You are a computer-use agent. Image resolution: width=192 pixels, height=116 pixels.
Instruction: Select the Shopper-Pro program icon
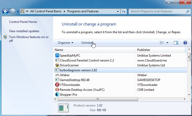pos(57,94)
